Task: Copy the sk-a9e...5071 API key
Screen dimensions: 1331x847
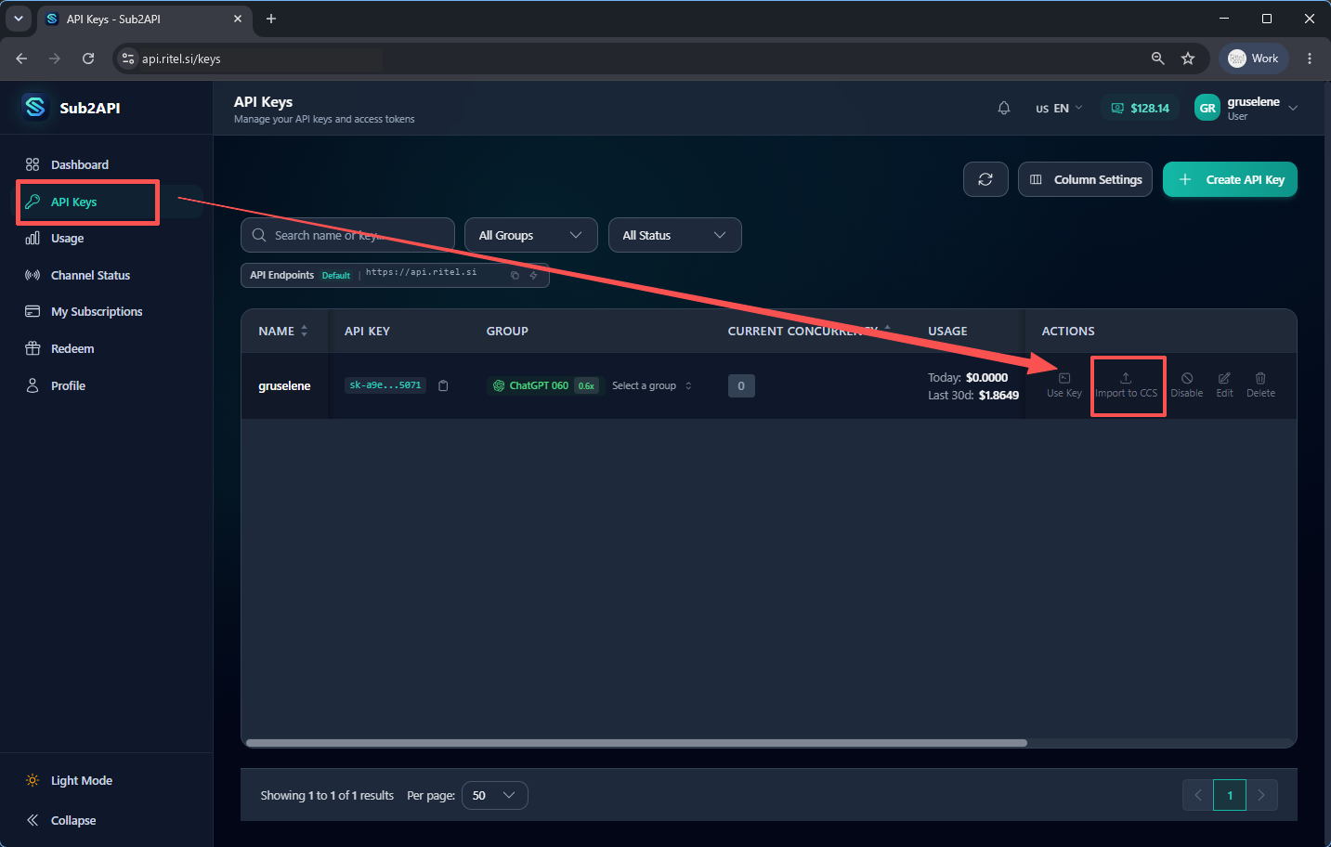Action: point(443,385)
